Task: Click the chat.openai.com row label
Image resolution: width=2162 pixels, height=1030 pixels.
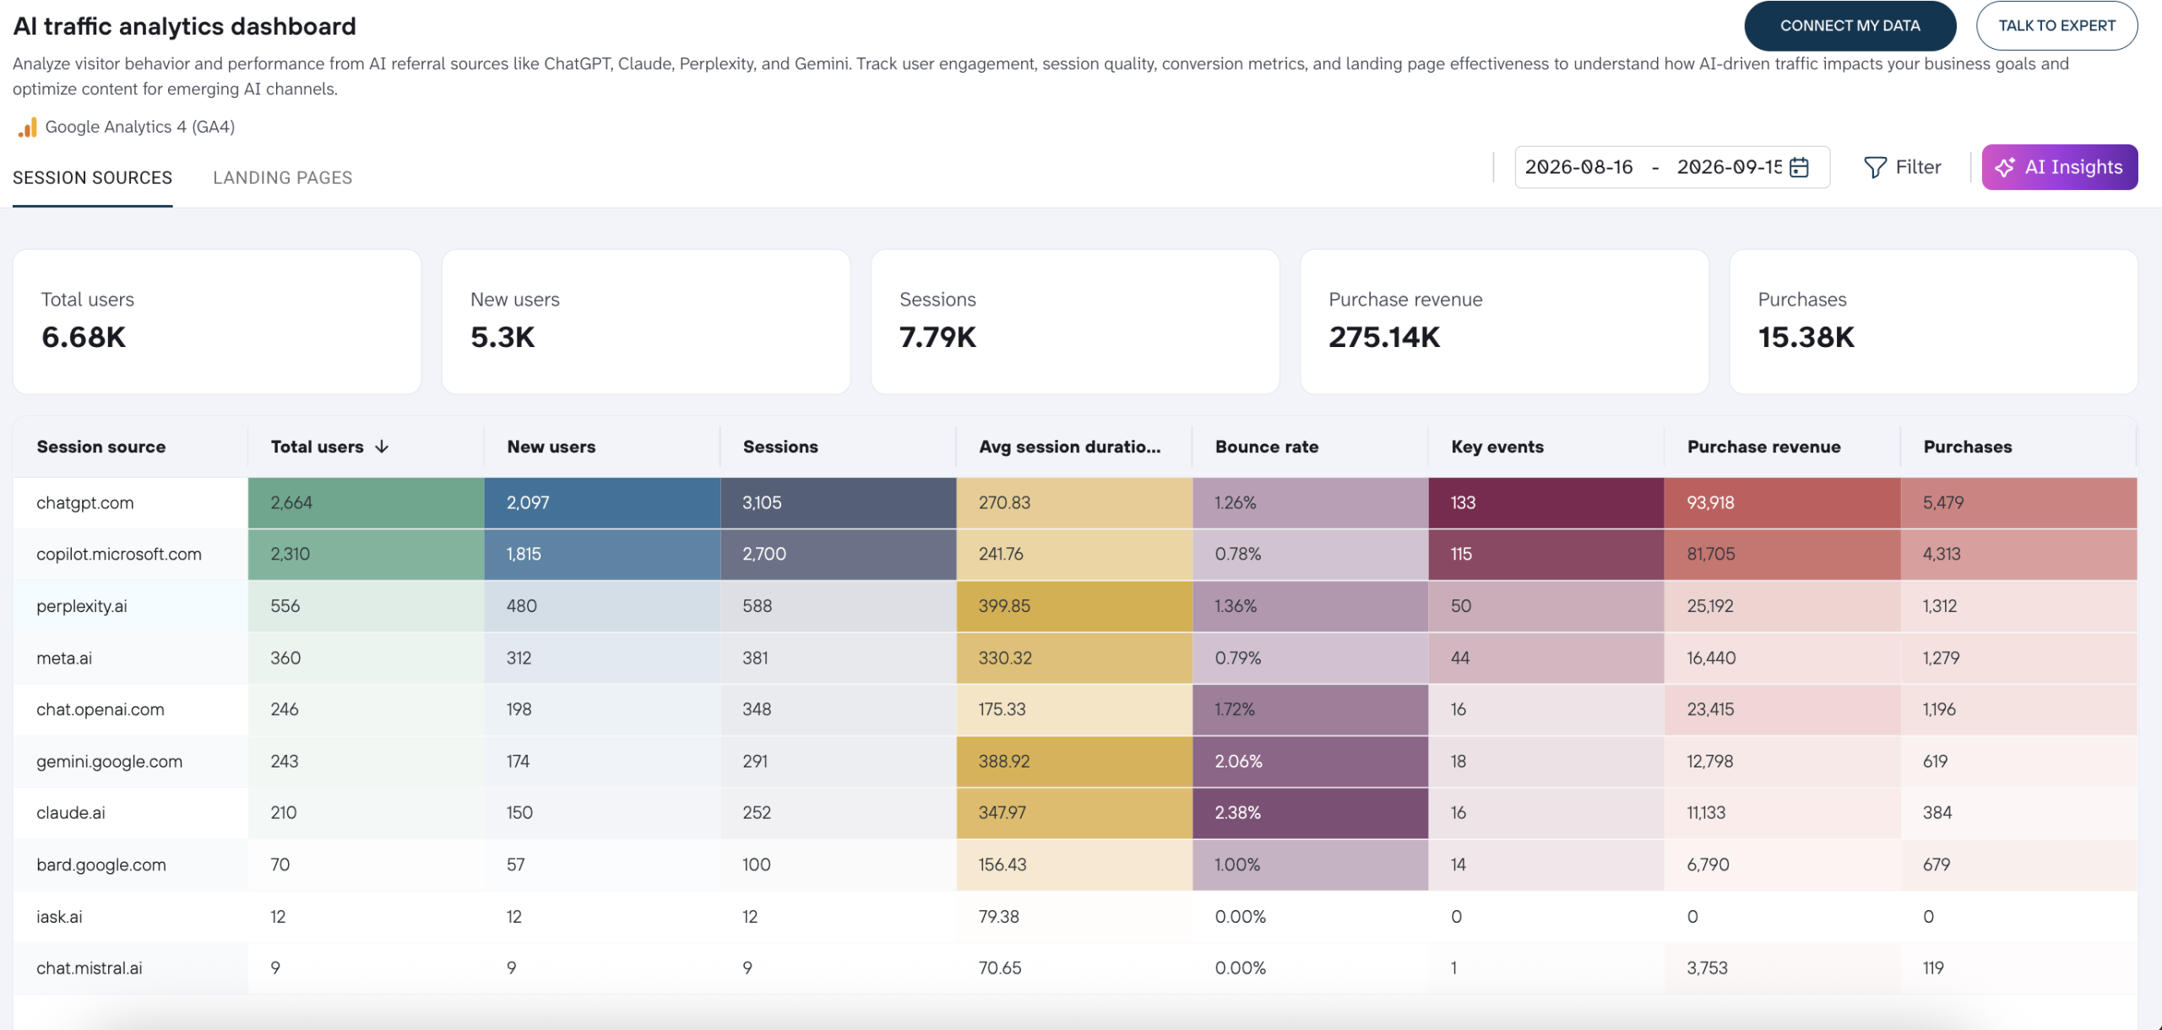Action: click(x=100, y=709)
